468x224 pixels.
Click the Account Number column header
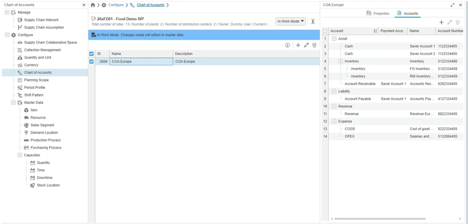tap(450, 31)
